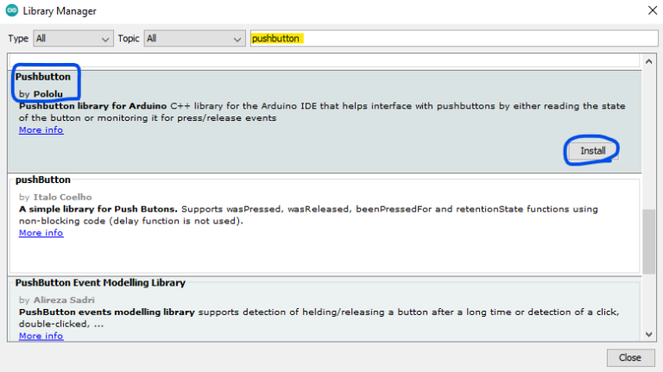Click the pushbutton search field
The width and height of the screenshot is (663, 372).
point(449,39)
